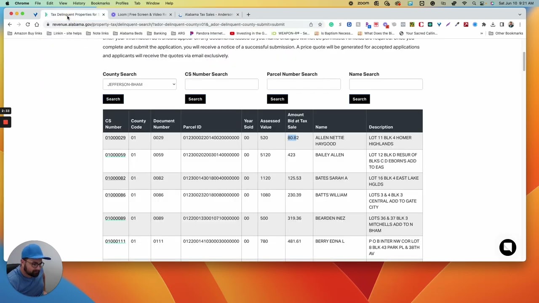Click Search under CS Number Search

(195, 99)
